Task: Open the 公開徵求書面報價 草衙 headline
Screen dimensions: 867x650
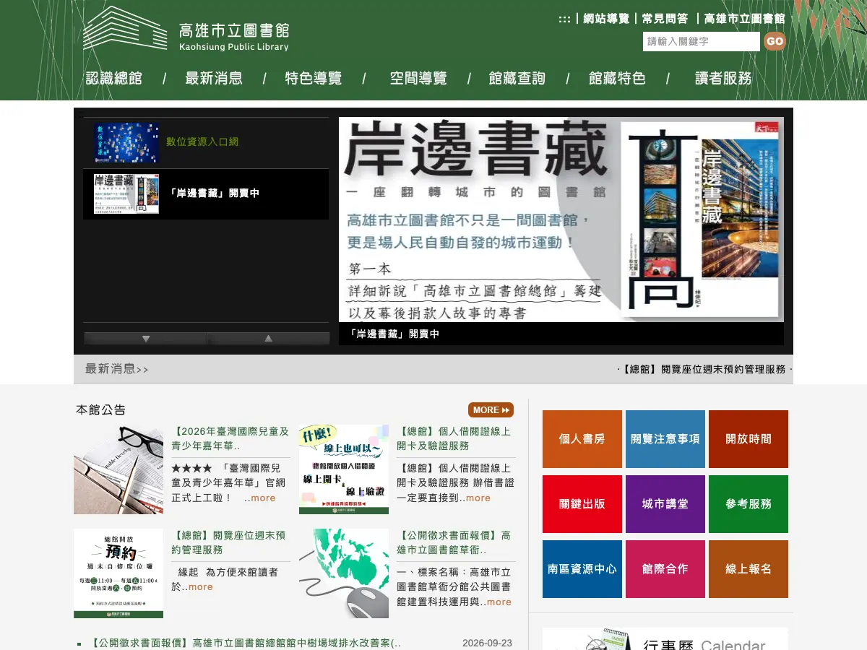Action: click(454, 542)
